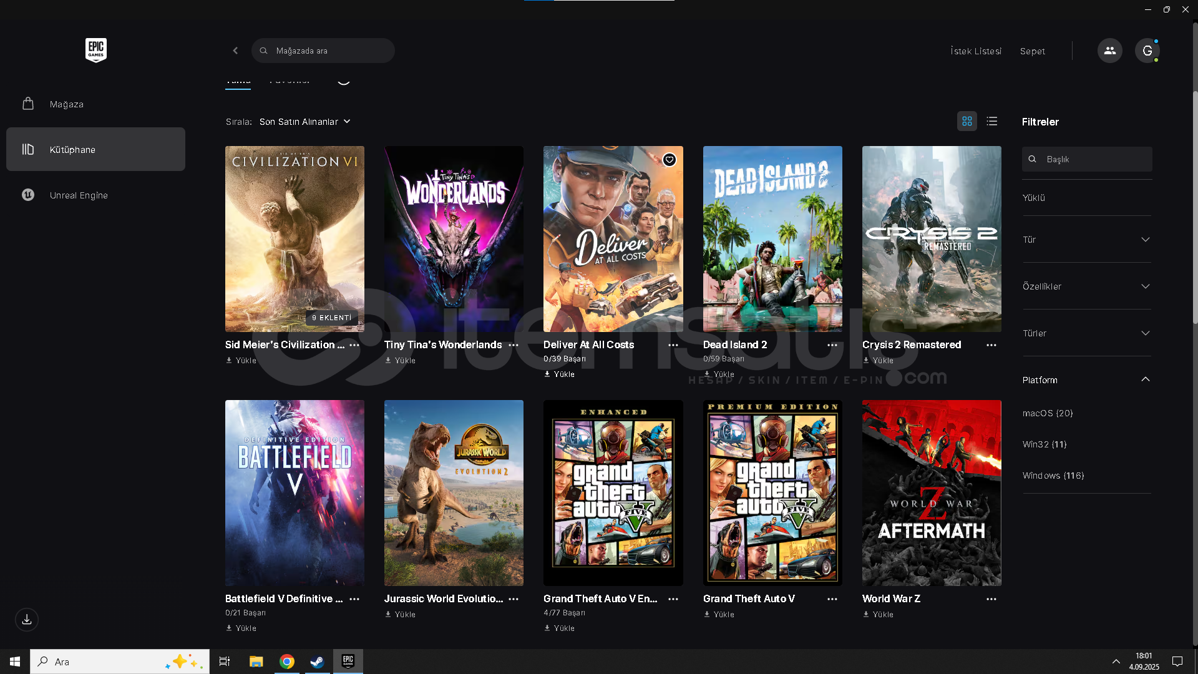Screen dimensions: 1198x674
Task: Open Sırala sort dropdown Son Satın Alınanlar
Action: [305, 122]
